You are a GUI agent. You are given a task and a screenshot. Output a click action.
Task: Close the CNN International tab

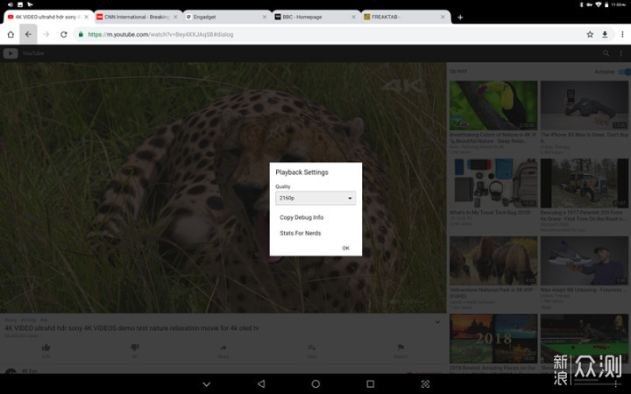tap(175, 17)
